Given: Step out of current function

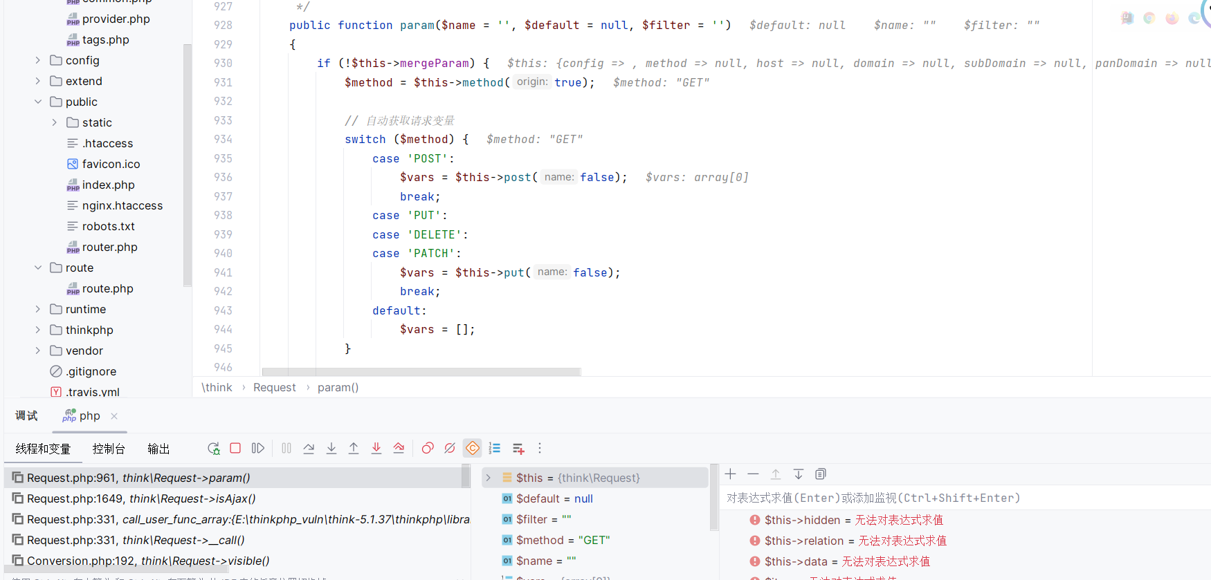Looking at the screenshot, I should click(354, 448).
